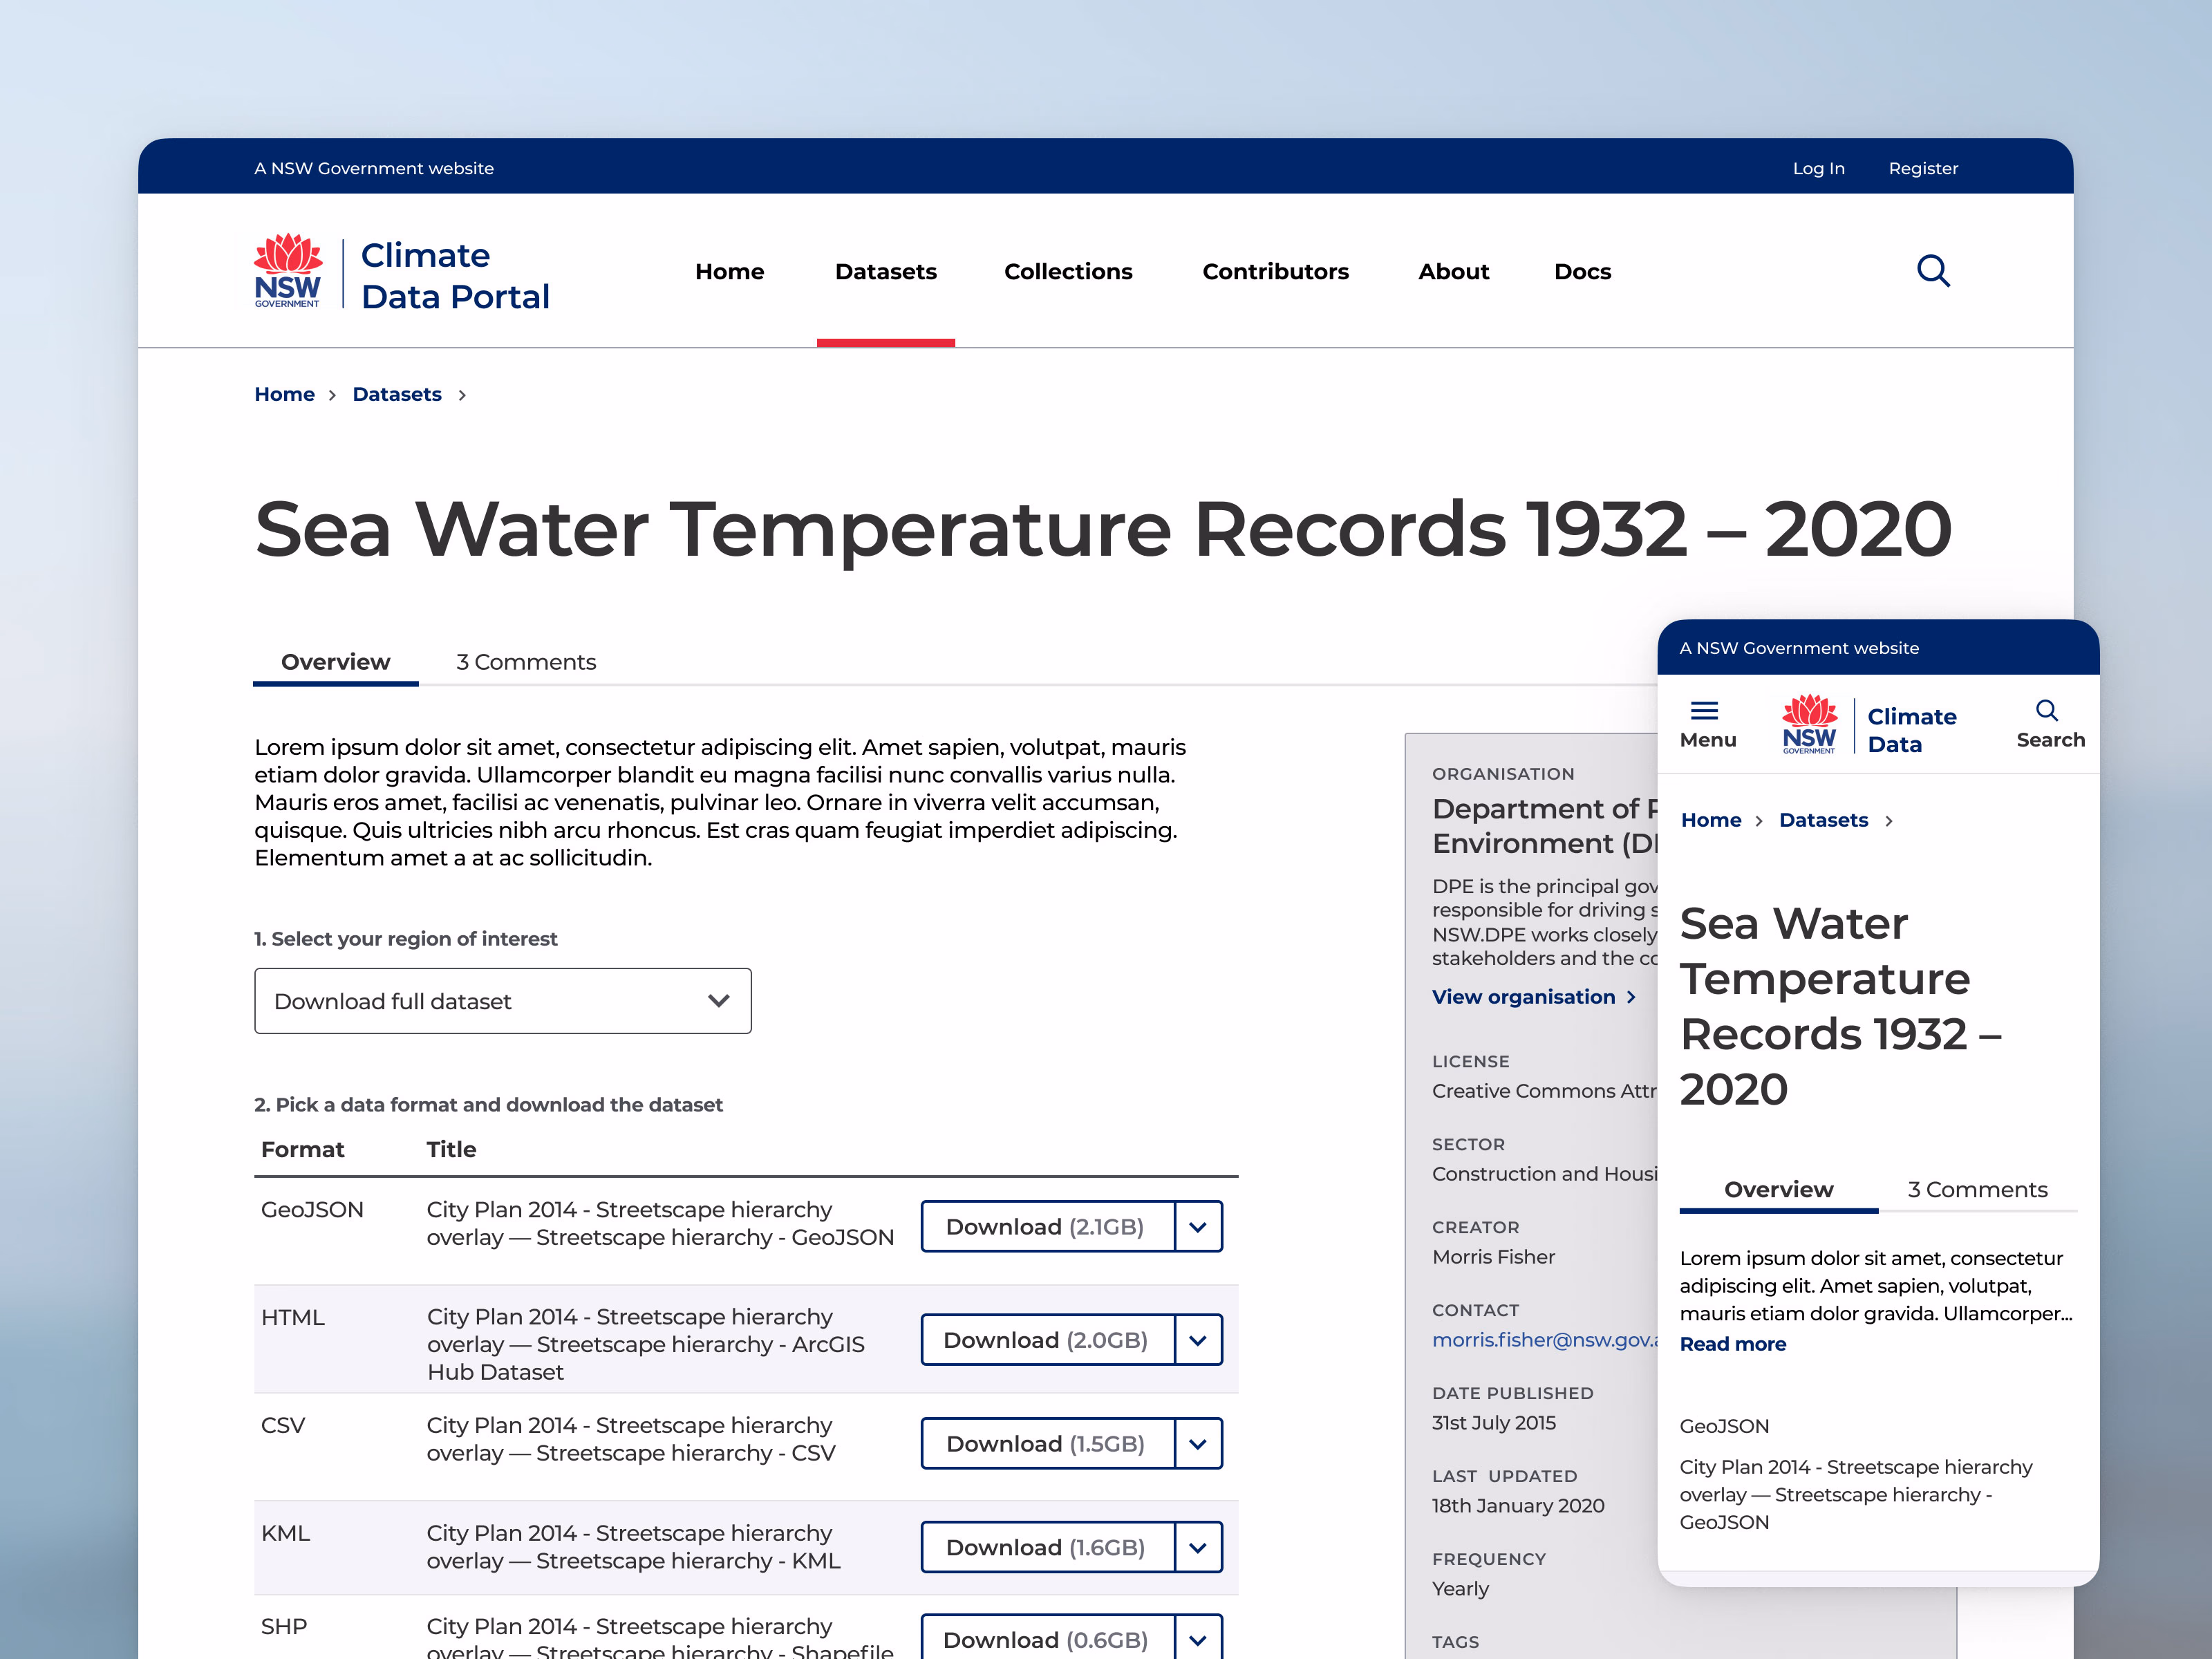Expand GeoJSON download options chevron

pyautogui.click(x=1198, y=1226)
